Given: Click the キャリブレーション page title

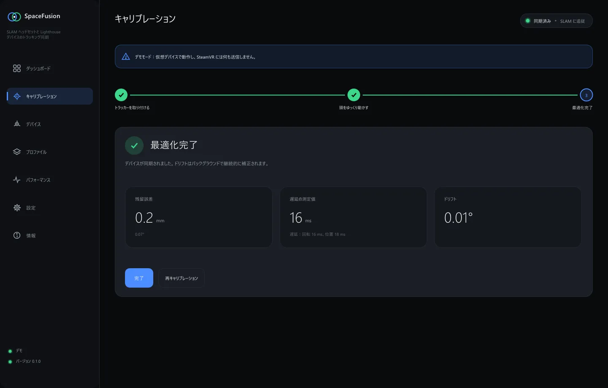Looking at the screenshot, I should 145,19.
